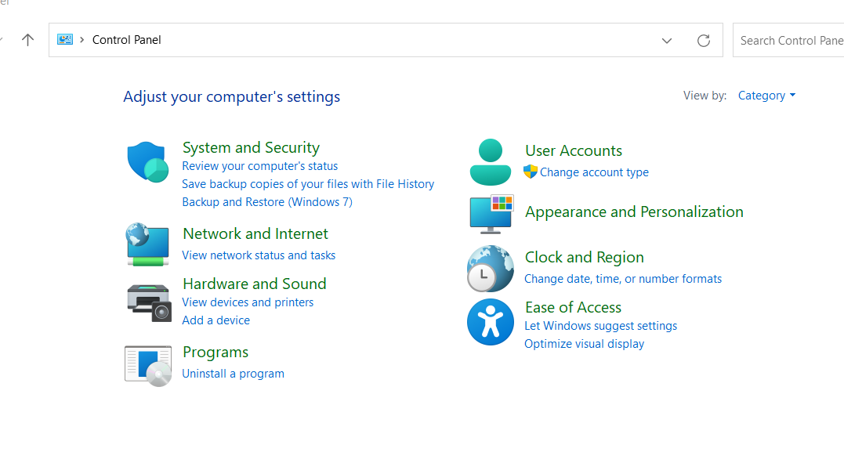Viewport: 844px width, 452px height.
Task: Expand the View by Category dropdown
Action: click(766, 96)
